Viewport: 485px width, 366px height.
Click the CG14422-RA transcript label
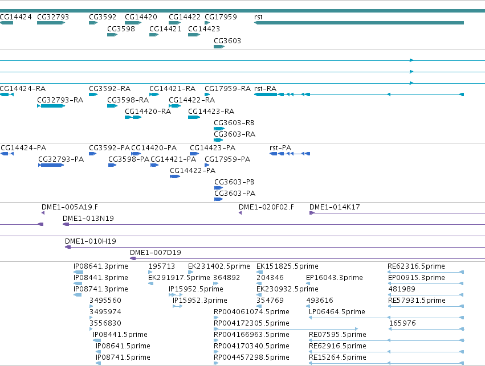click(191, 100)
